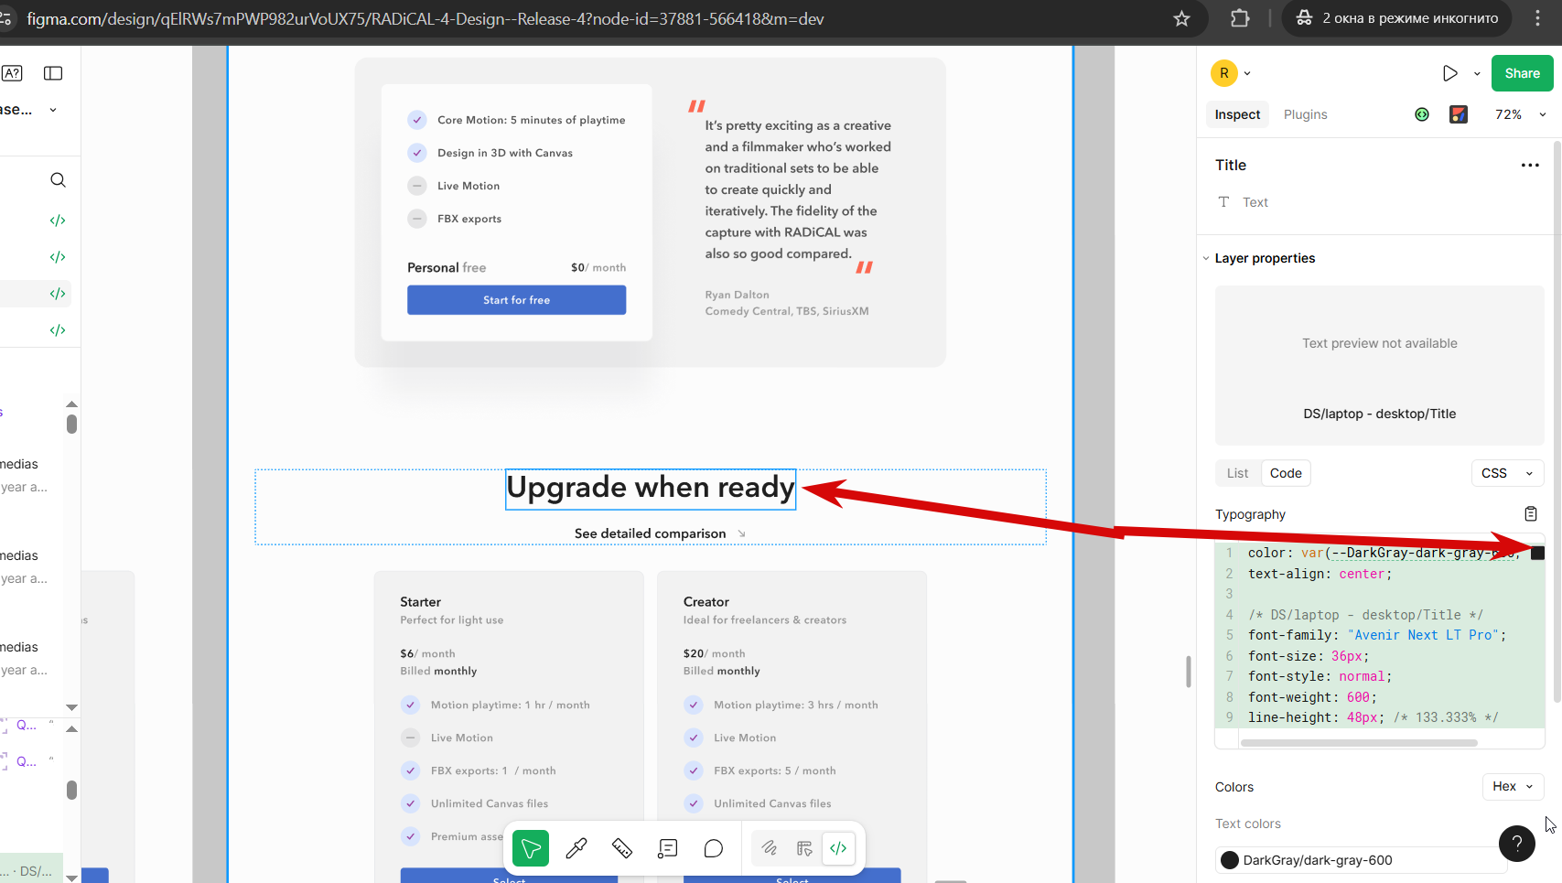Switch to Code view tab
This screenshot has width=1562, height=883.
1286,473
